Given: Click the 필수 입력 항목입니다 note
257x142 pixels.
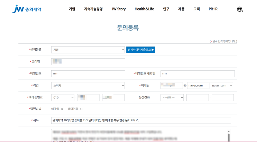Looking at the screenshot, I should coord(223,41).
